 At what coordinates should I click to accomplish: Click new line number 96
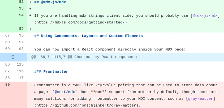21,35
